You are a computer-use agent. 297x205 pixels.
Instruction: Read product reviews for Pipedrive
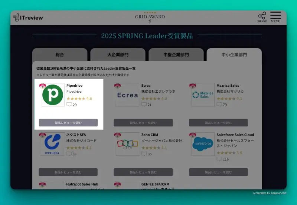point(68,123)
